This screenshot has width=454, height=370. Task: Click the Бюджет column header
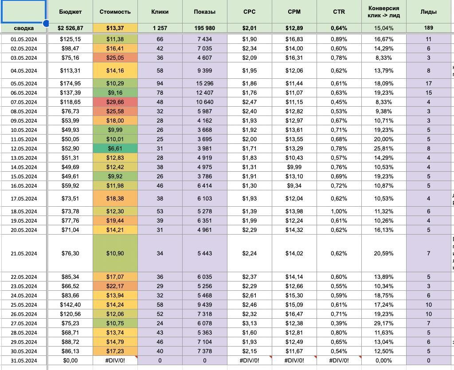click(70, 12)
